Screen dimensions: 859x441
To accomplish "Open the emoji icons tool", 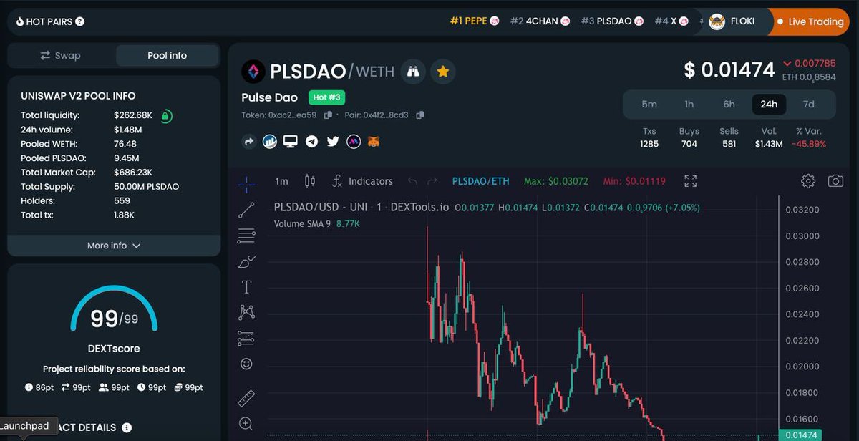I will click(246, 364).
